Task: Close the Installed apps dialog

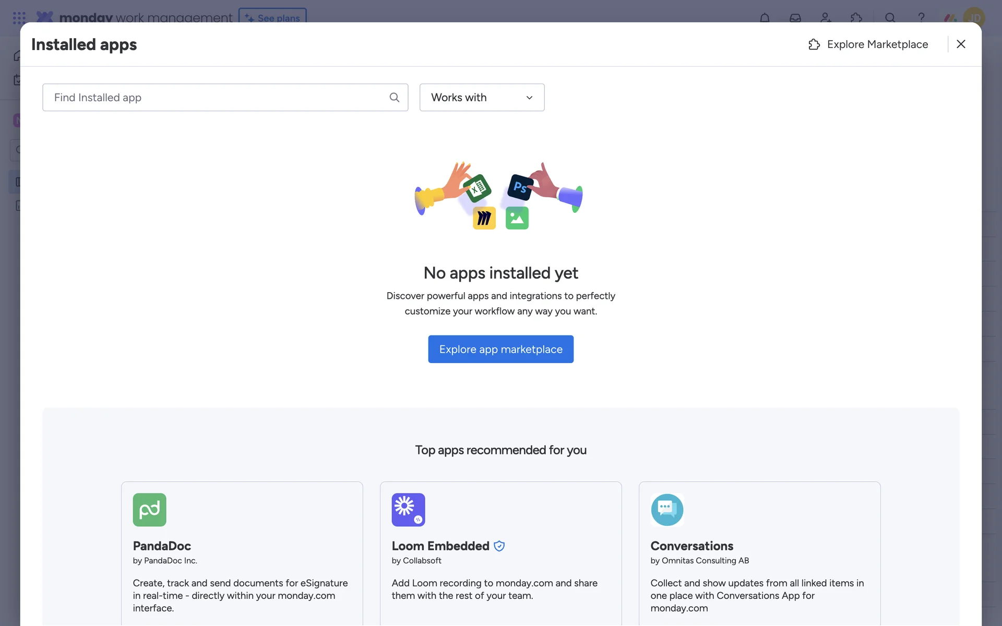Action: tap(961, 44)
